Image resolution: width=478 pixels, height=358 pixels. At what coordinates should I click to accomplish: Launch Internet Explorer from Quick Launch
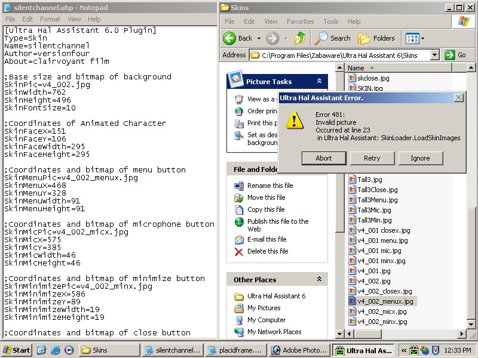(x=55, y=350)
